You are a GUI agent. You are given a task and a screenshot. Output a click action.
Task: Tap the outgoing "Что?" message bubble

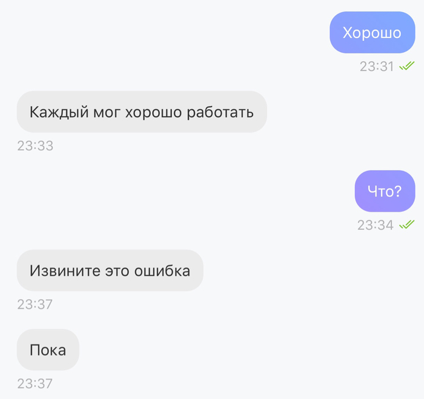click(385, 191)
